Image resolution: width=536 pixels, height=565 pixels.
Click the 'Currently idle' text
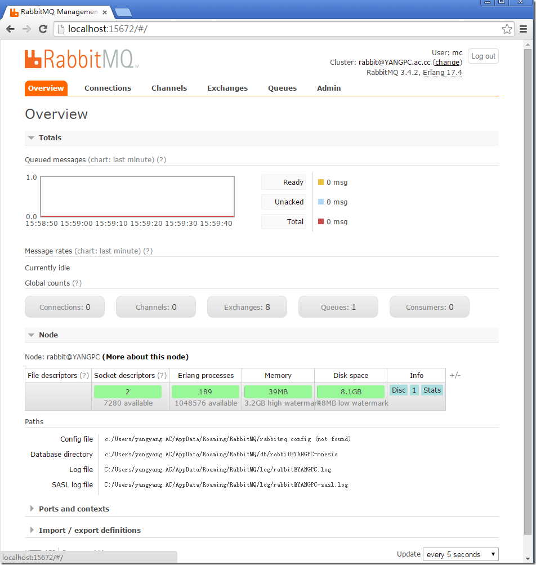pos(47,268)
